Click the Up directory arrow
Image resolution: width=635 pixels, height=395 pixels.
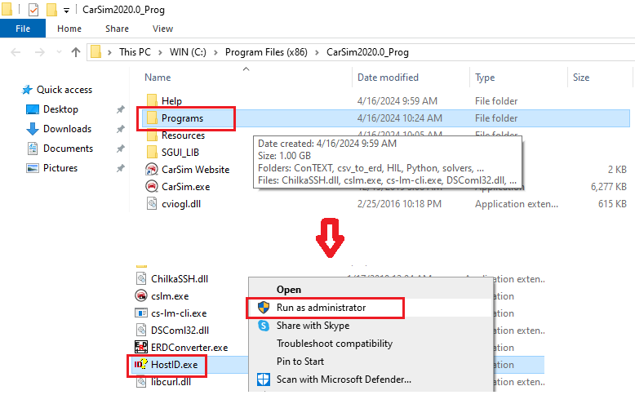(x=76, y=52)
